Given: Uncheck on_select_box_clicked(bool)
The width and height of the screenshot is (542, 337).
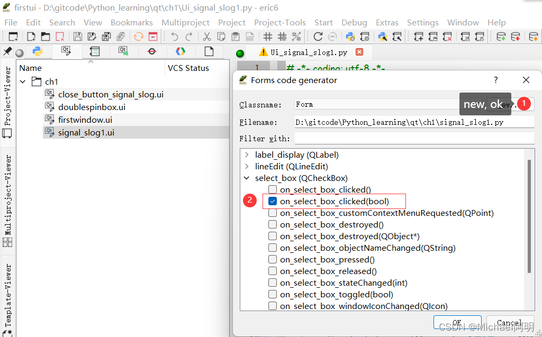Looking at the screenshot, I should 273,201.
